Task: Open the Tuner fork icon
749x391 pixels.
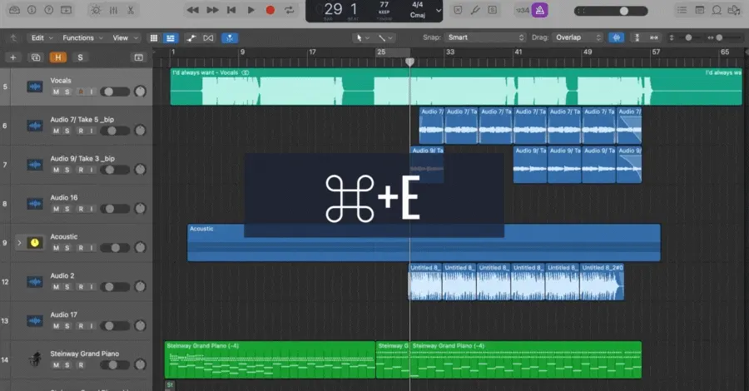Action: click(475, 10)
